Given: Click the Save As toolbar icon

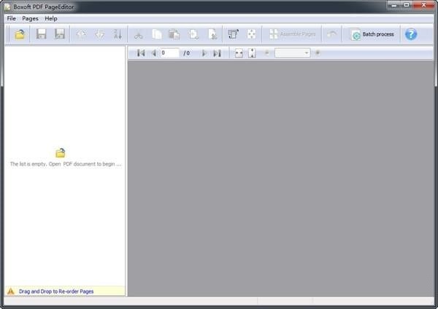Looking at the screenshot, I should pos(60,34).
